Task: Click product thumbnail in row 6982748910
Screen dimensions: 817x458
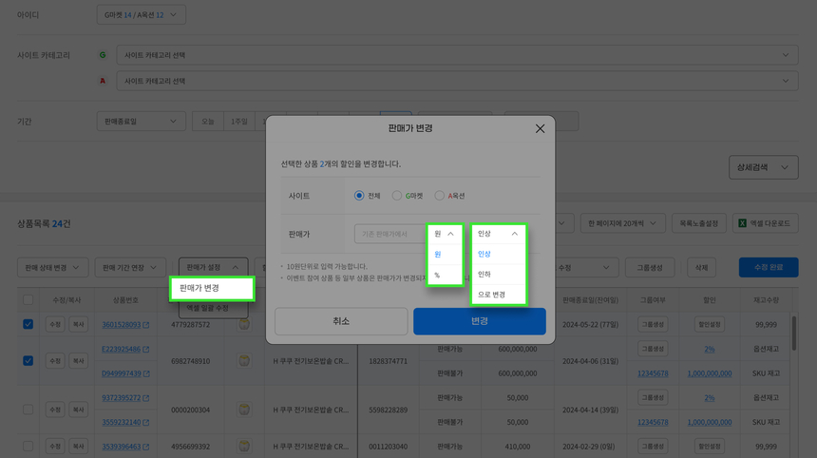Action: point(244,360)
